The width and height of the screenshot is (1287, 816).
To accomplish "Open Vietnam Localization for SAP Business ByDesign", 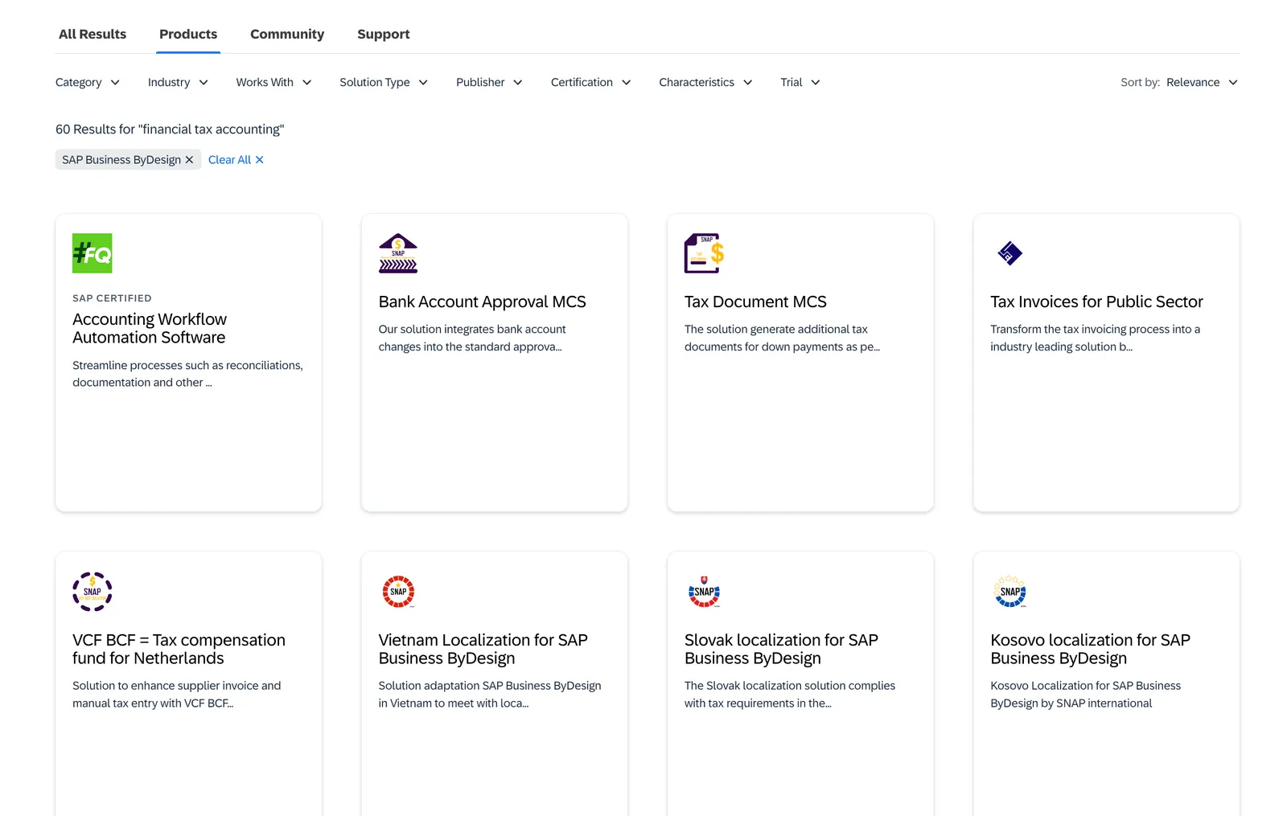I will (x=483, y=649).
